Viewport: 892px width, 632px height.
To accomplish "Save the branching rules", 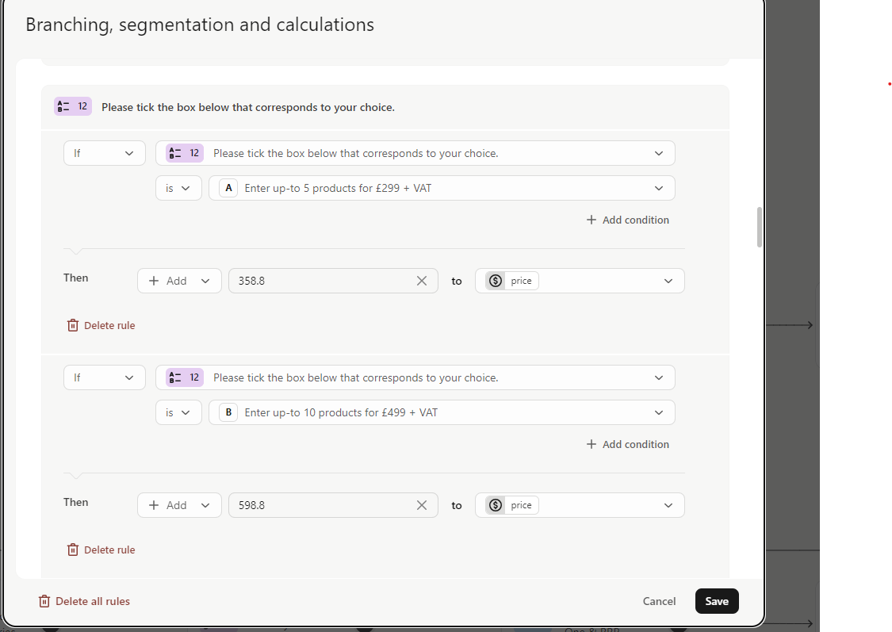I will [717, 601].
